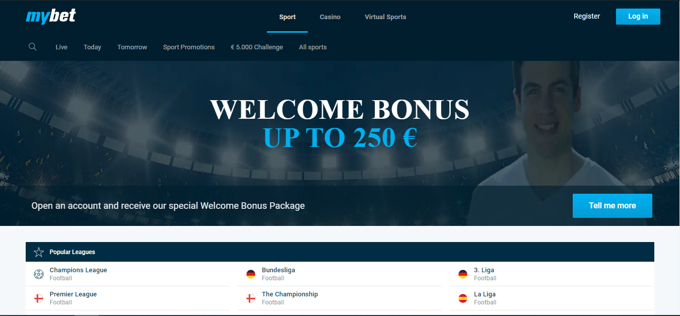Open the € 5.000 Challenge page
The image size is (680, 316).
257,47
